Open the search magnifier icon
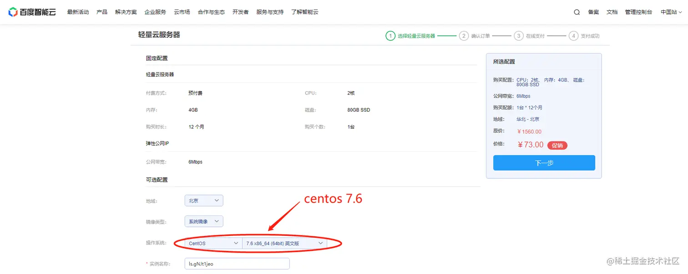Screen dimensions: 688x274 [577, 12]
